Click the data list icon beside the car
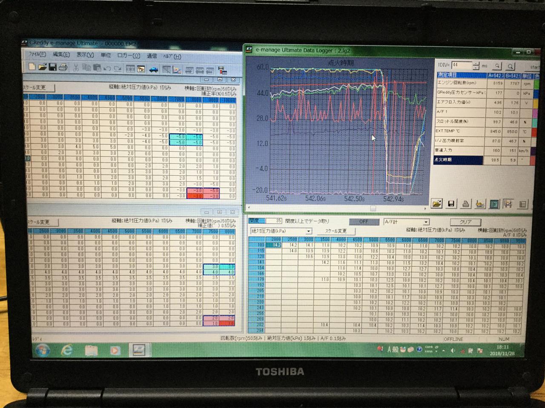This screenshot has width=545, height=408. 166,69
